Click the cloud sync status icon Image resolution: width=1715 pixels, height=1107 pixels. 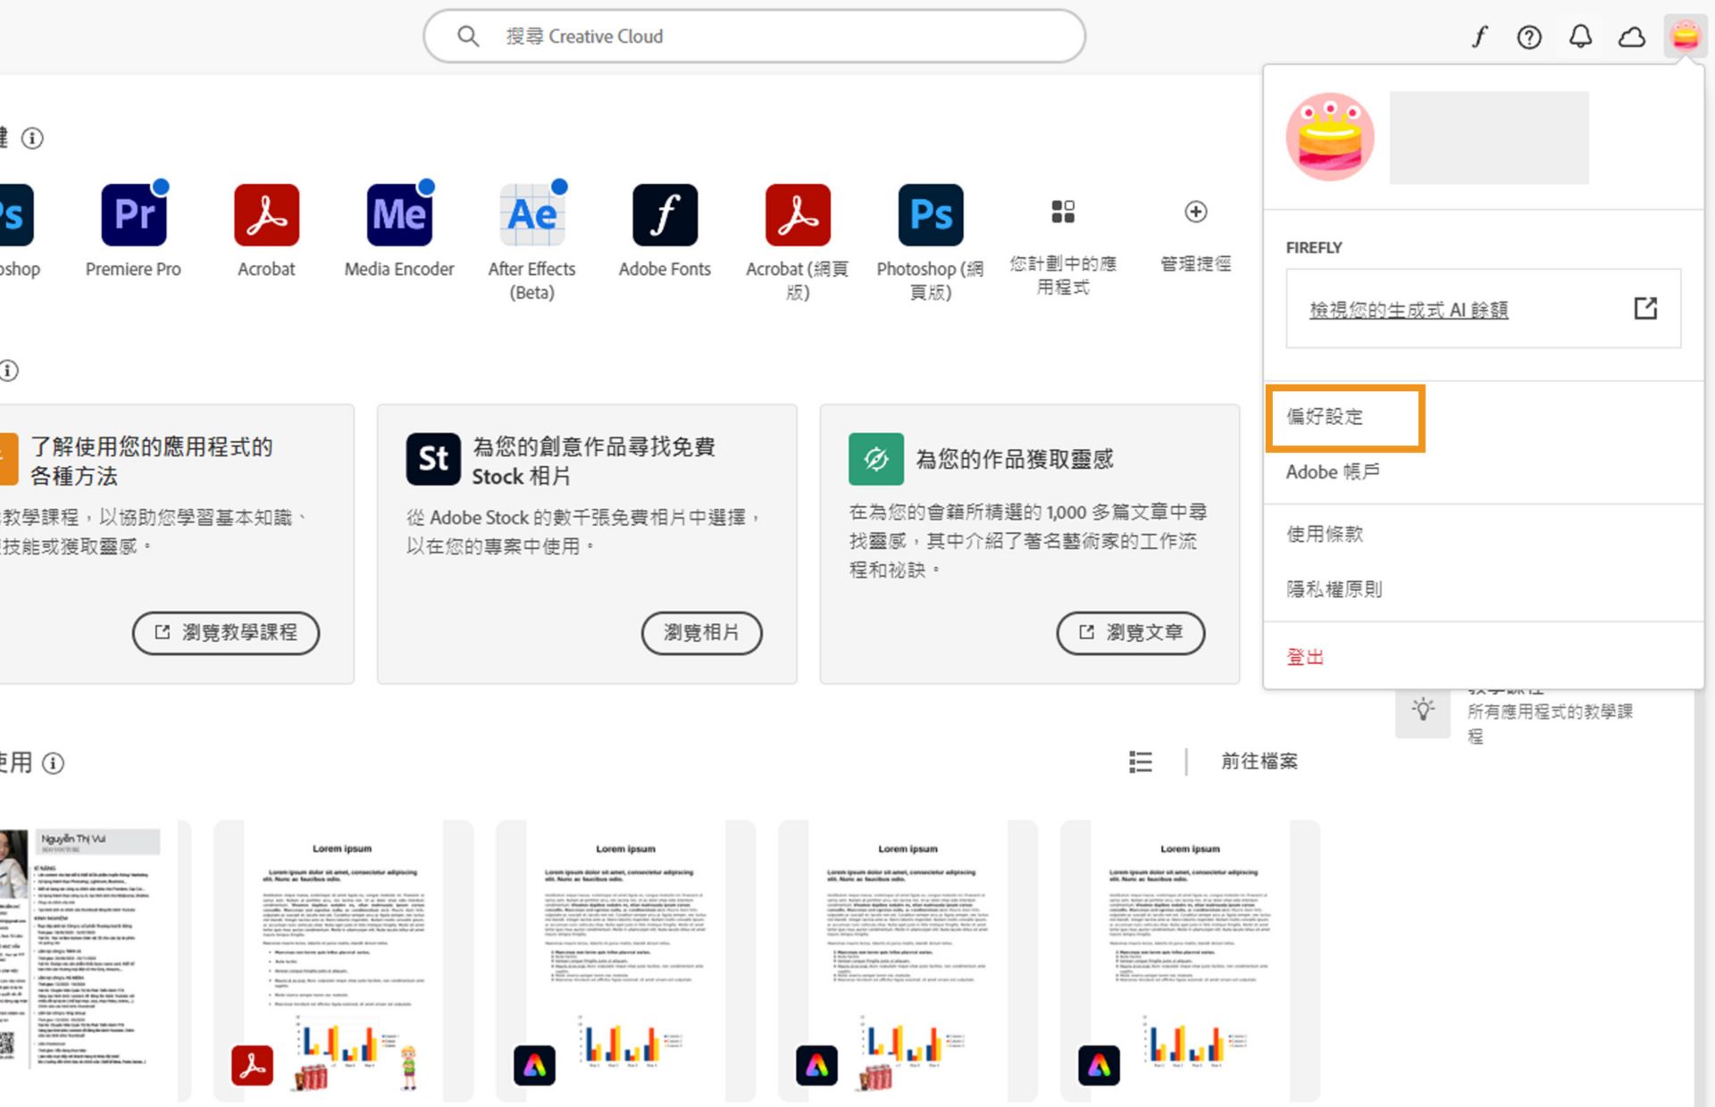tap(1632, 37)
